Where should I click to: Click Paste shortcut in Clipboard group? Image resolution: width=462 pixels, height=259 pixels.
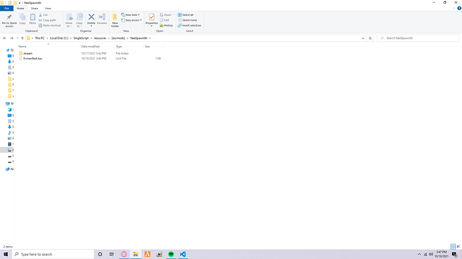click(50, 25)
